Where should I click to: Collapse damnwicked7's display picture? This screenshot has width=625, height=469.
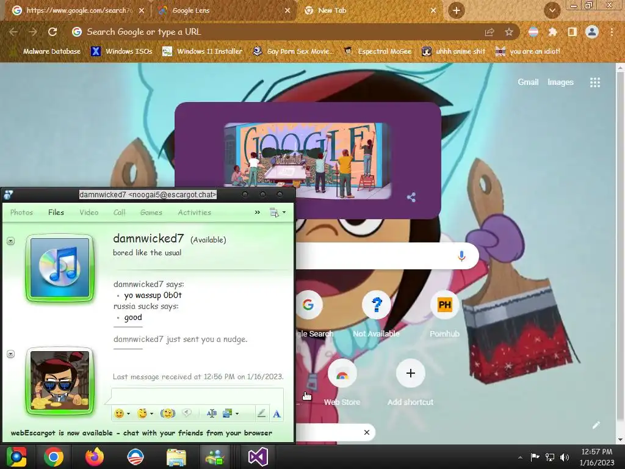pos(11,241)
